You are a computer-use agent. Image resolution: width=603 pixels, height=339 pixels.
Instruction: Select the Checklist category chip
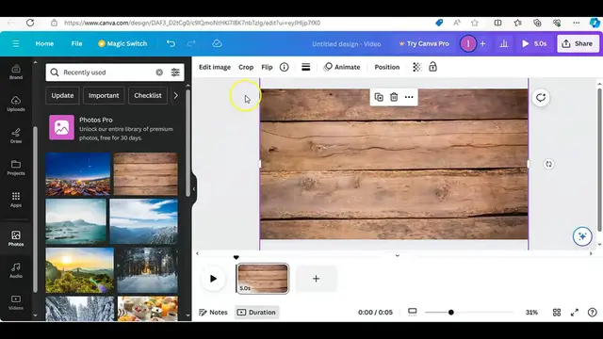tap(148, 95)
